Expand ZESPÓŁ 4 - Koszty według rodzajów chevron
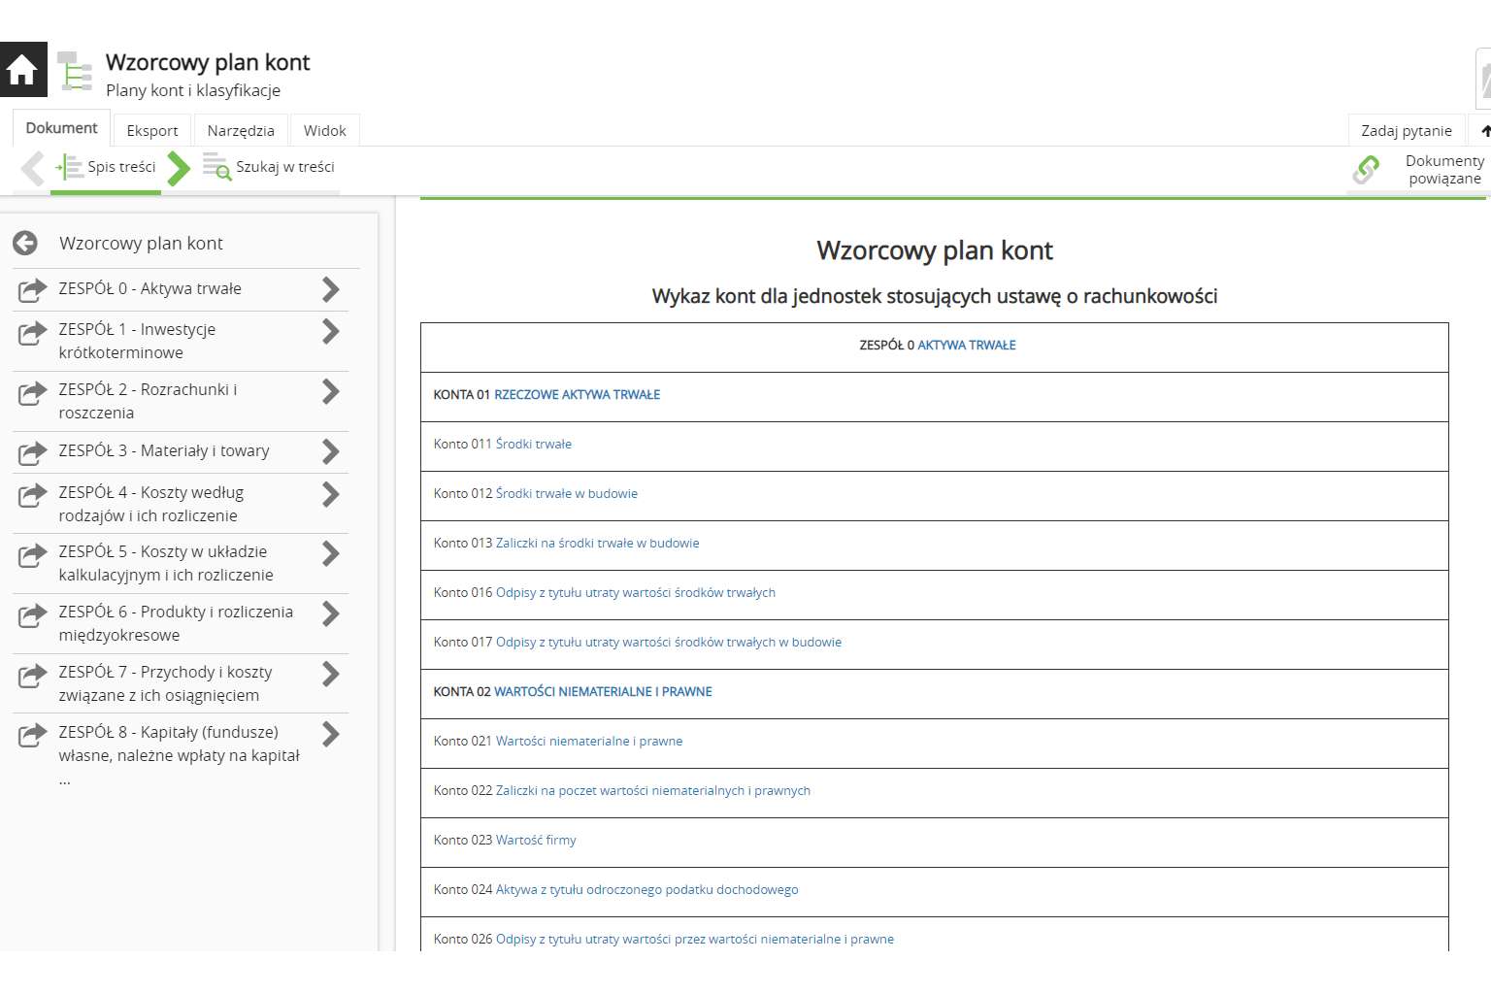 point(331,495)
